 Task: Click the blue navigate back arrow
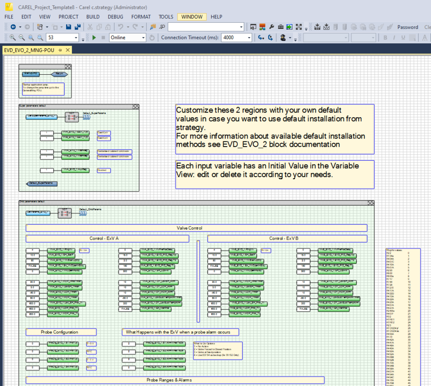pyautogui.click(x=13, y=27)
